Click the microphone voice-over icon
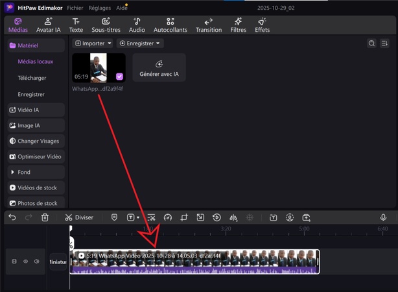Screen dimensions: 398x292 point(383,218)
